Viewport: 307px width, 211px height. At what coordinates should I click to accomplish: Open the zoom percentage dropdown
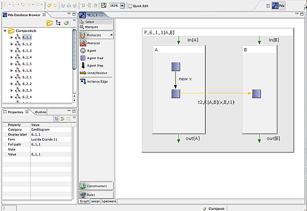pos(122,6)
